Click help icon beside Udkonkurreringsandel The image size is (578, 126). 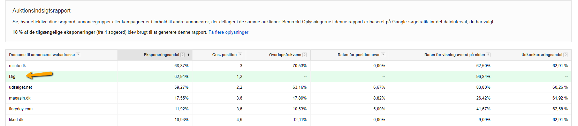[565, 55]
